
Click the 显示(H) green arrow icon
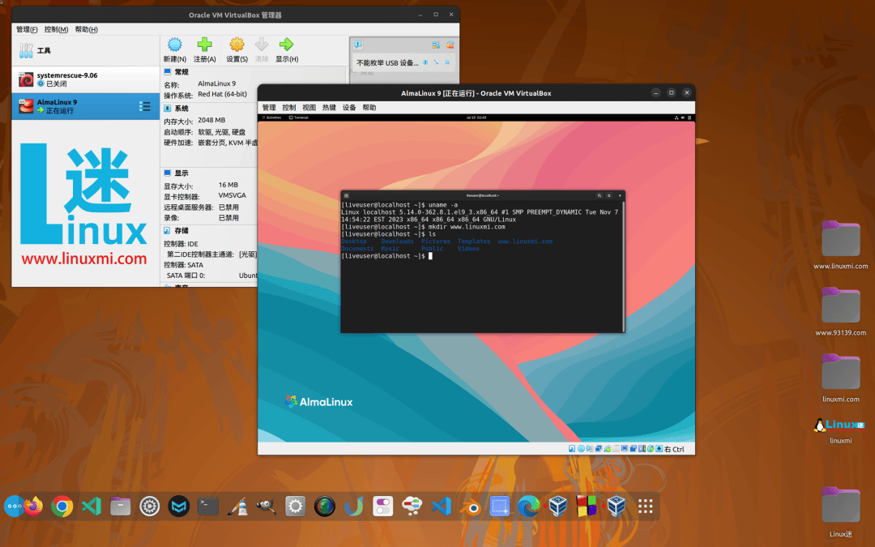pyautogui.click(x=286, y=45)
